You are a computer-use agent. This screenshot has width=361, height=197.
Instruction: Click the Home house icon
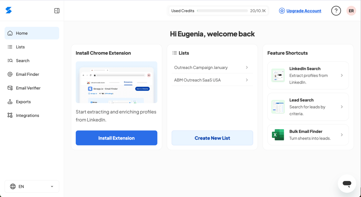tap(10, 33)
